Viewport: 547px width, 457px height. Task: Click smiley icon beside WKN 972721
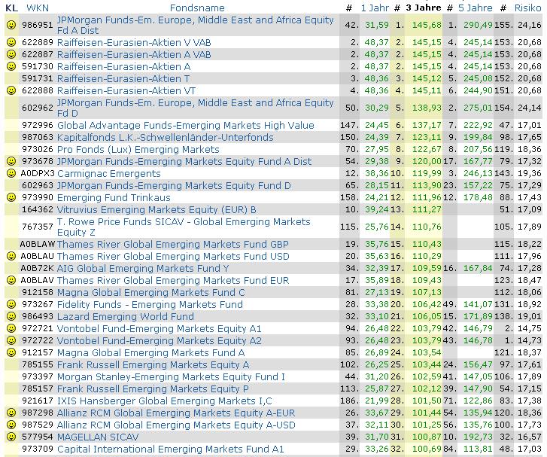point(11,328)
